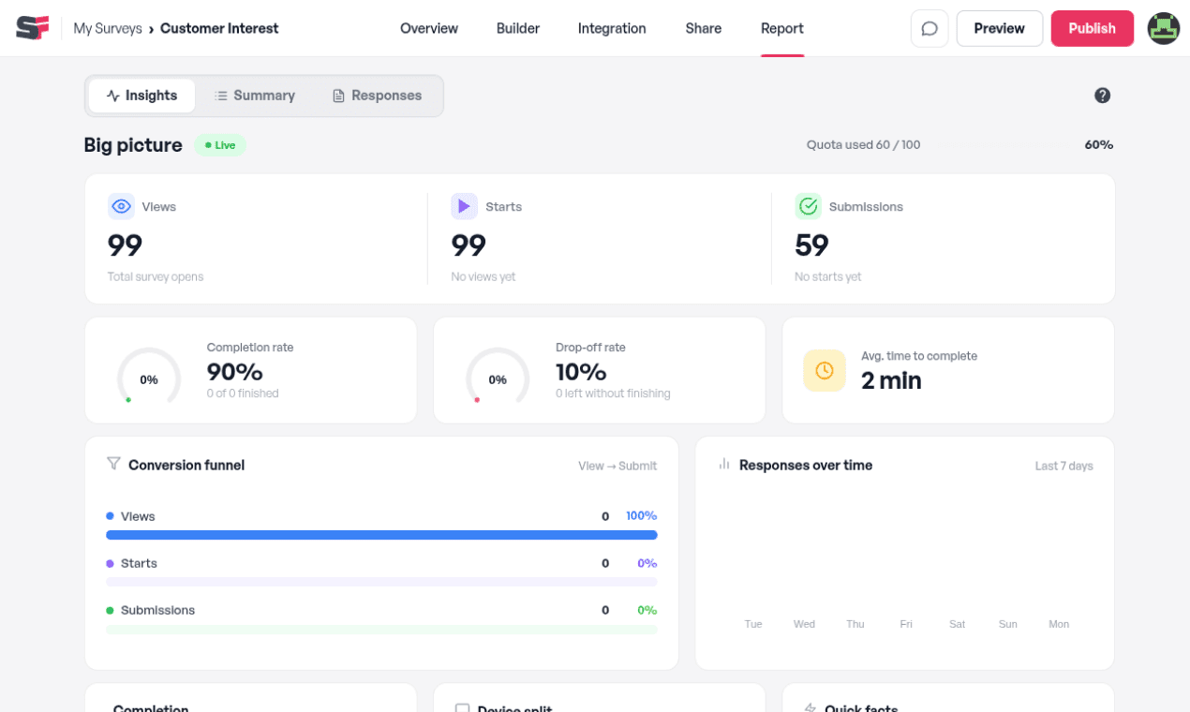Click the 'Mon' chart axis label
Screen dimensions: 1190x712
1059,624
